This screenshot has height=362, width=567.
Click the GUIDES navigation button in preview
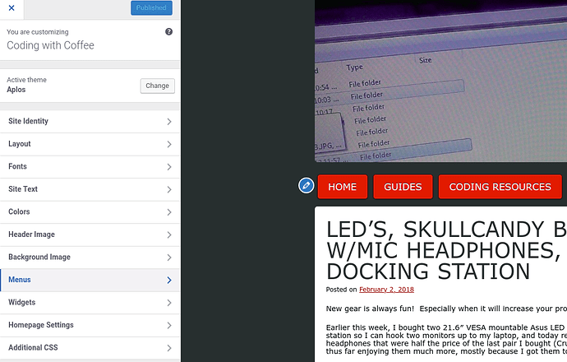[x=403, y=187]
